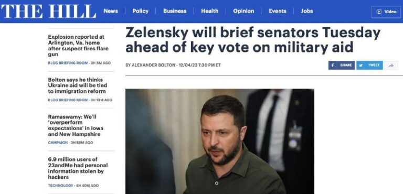Viewport: 403px width, 194px height.
Task: Open Ramaswamy Iowa and New Hampshire story
Action: coord(76,125)
